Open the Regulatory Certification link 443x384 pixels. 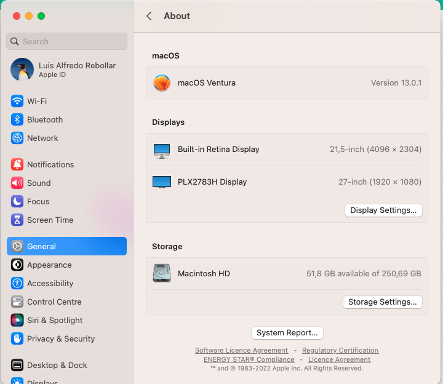[x=340, y=350]
